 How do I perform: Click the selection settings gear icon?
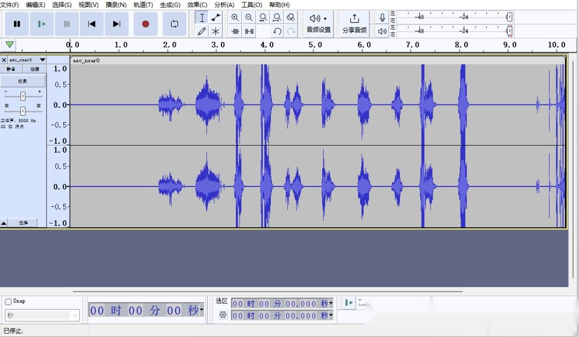point(222,315)
